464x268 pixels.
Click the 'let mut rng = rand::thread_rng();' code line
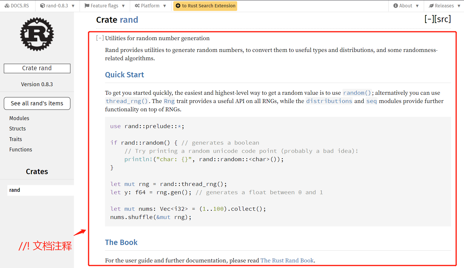[x=169, y=184]
